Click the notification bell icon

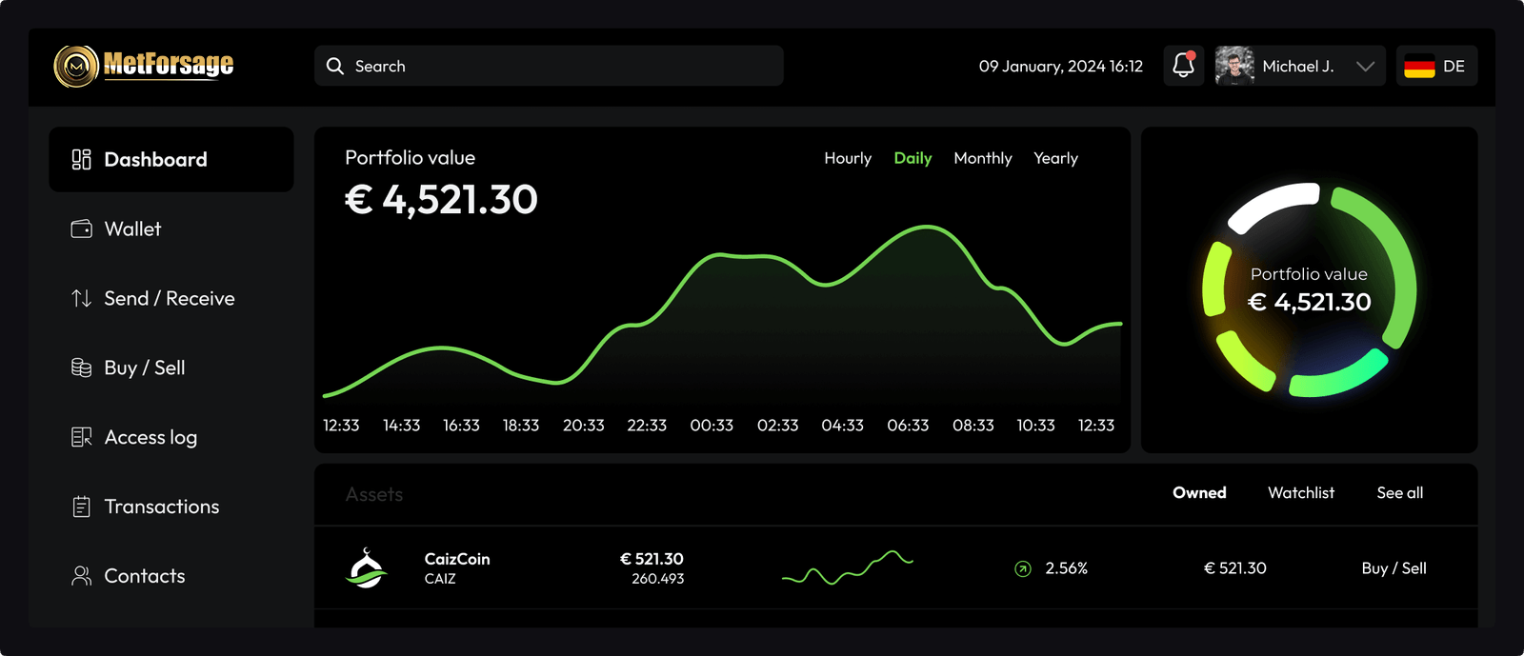(1183, 66)
